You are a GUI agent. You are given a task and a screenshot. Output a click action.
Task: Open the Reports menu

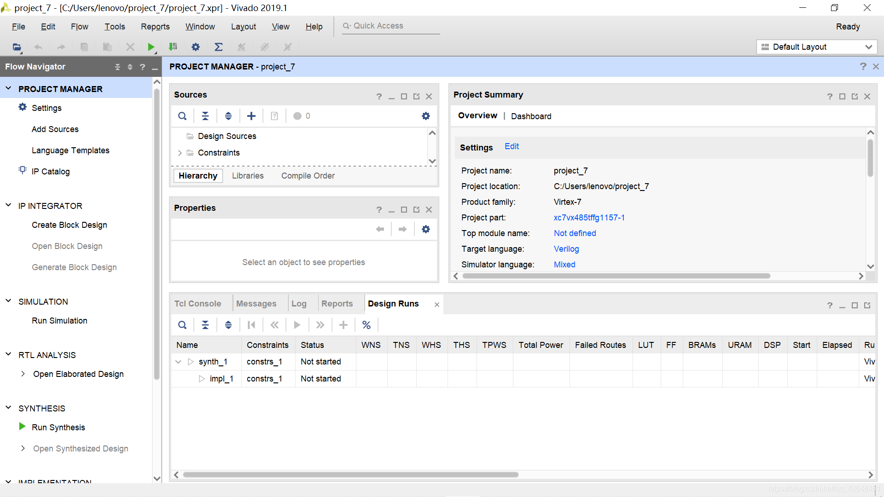click(155, 27)
